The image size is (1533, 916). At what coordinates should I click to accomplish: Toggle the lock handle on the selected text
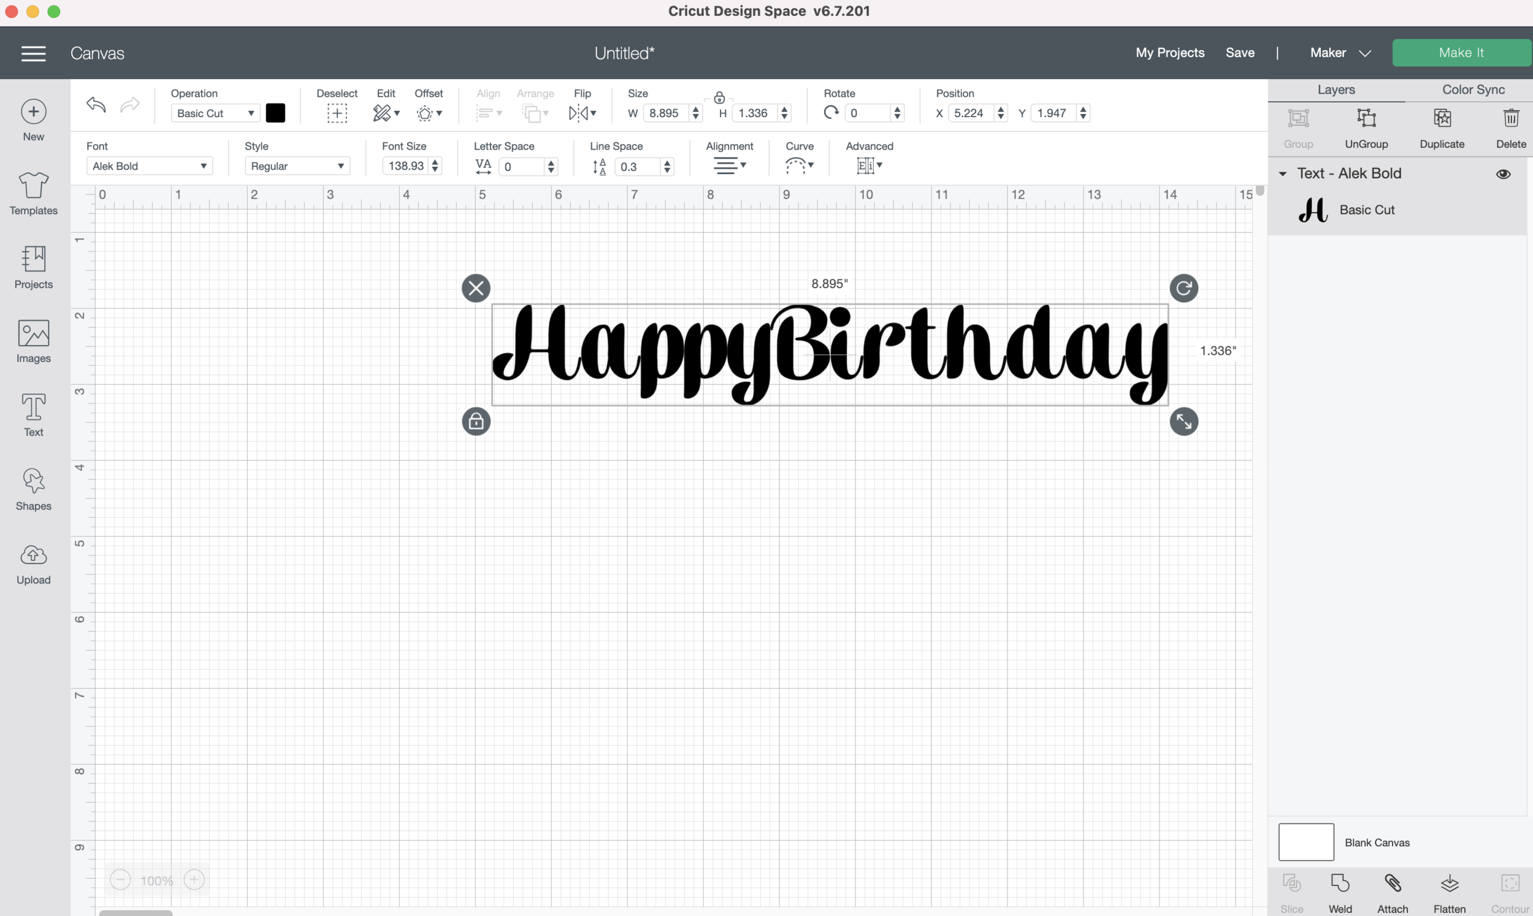pos(476,422)
